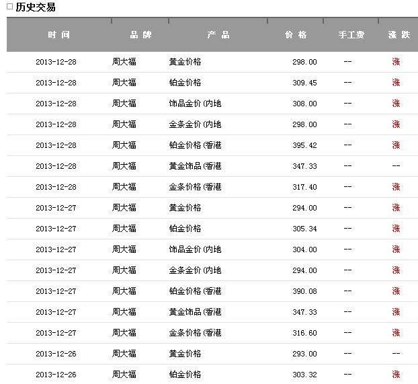Select price cell 390.08
This screenshot has height=384, width=418.
[x=304, y=291]
